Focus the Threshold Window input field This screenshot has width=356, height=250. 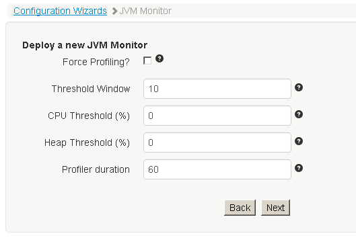point(217,89)
